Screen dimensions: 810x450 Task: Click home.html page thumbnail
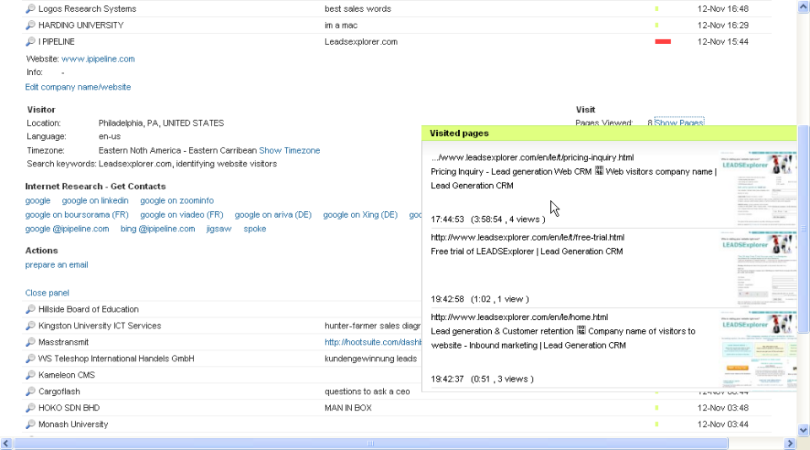click(x=759, y=348)
